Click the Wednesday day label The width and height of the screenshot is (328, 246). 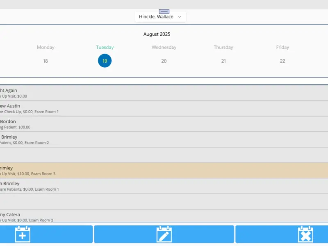[164, 47]
